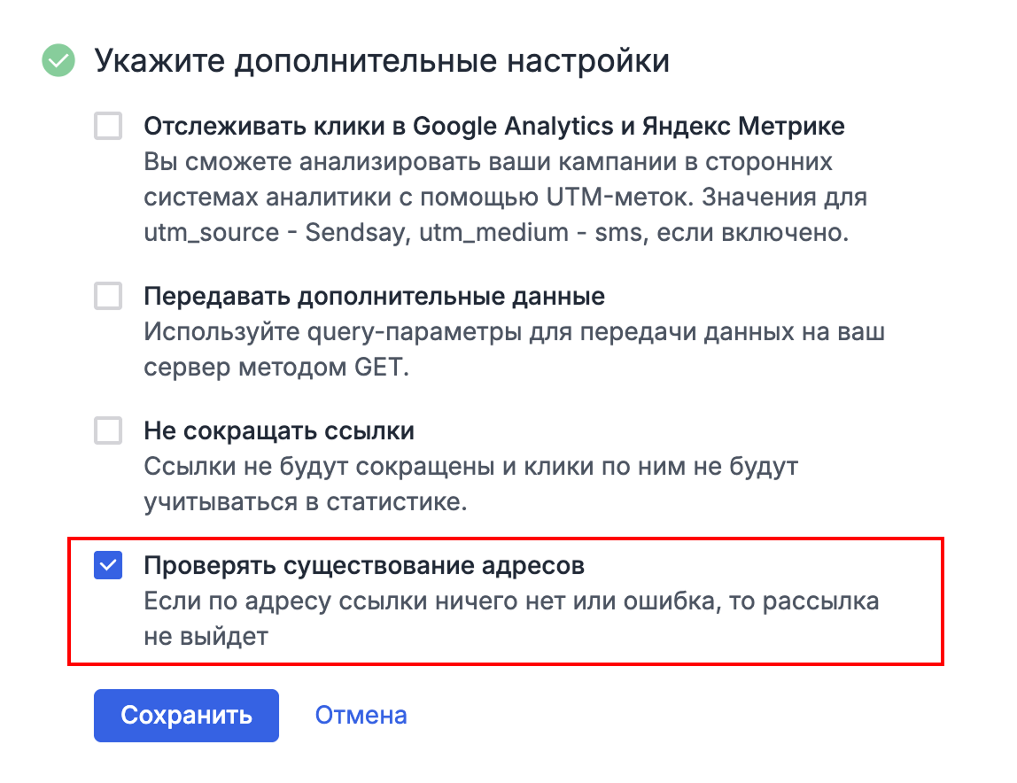This screenshot has height=783, width=1017.
Task: Click the 'Отслеживать клики в Google Analytics' label
Action: 494,127
